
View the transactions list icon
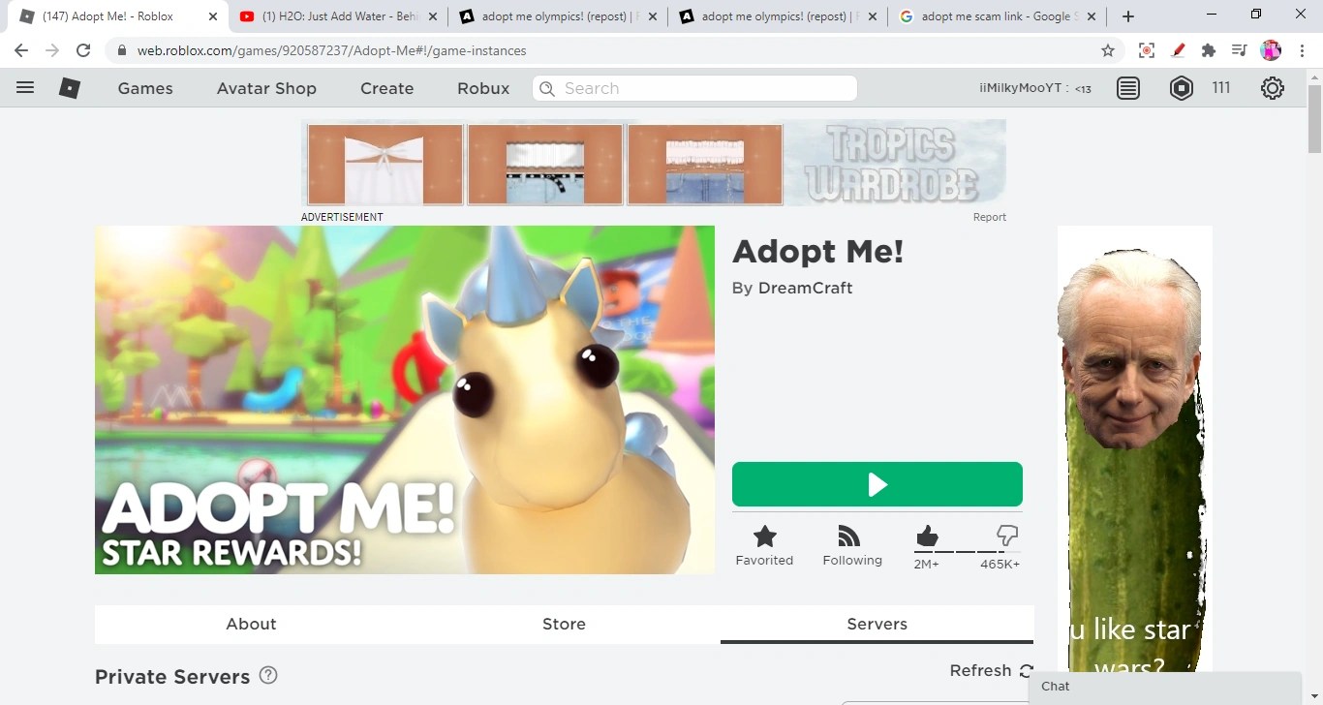1127,88
